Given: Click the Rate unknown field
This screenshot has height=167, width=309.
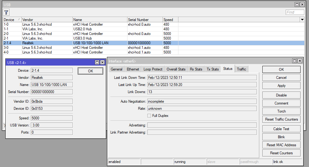Looking at the screenshot, I should (x=202, y=108).
